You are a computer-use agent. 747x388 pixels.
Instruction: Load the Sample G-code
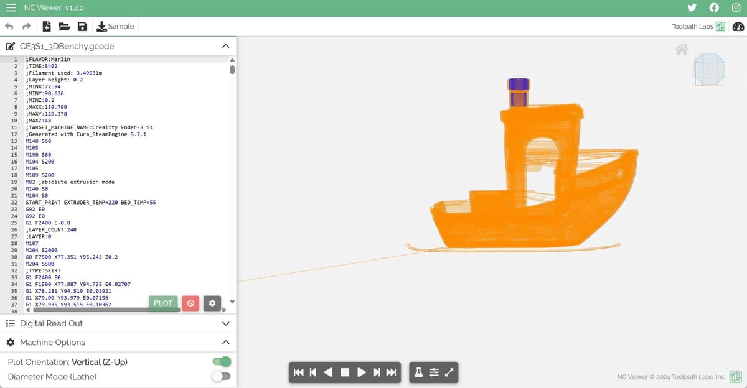(x=116, y=26)
